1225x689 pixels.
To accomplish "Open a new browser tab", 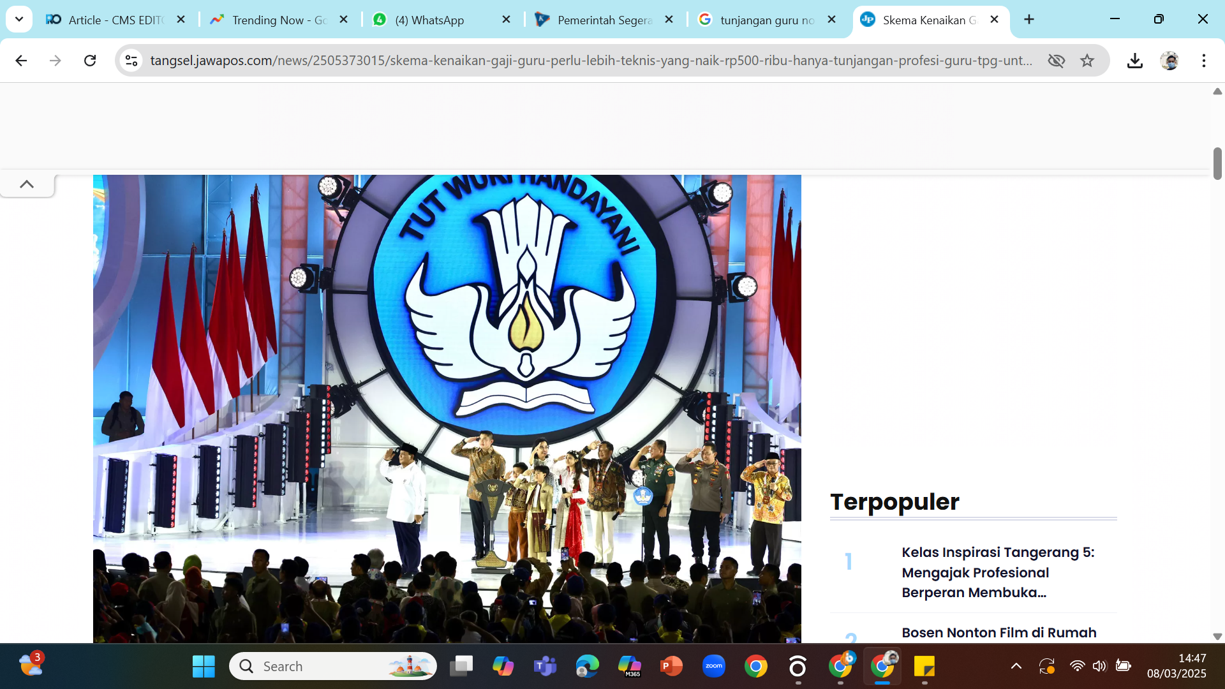I will (1029, 20).
